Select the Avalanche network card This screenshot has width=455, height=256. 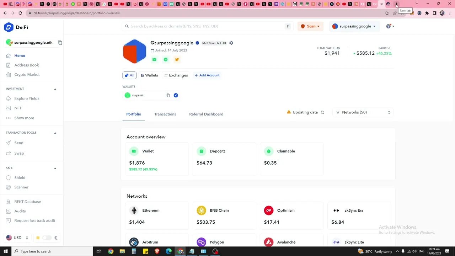coord(292,240)
